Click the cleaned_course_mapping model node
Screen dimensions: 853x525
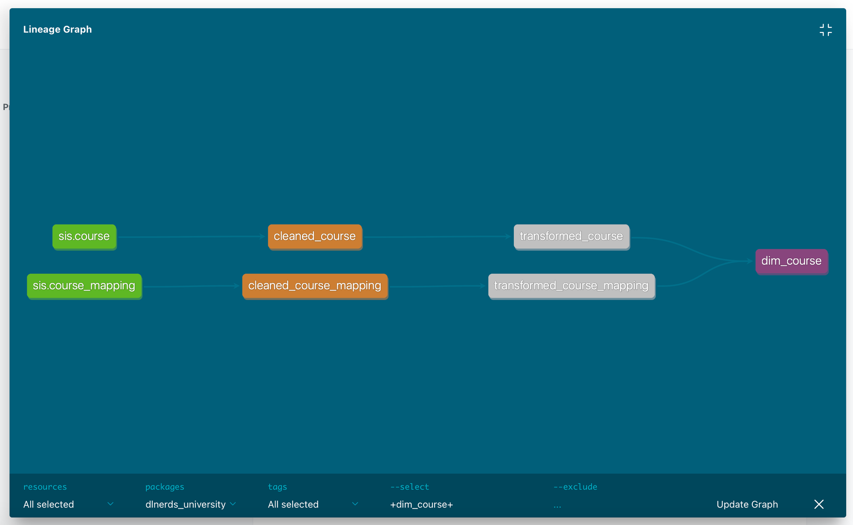[315, 286]
